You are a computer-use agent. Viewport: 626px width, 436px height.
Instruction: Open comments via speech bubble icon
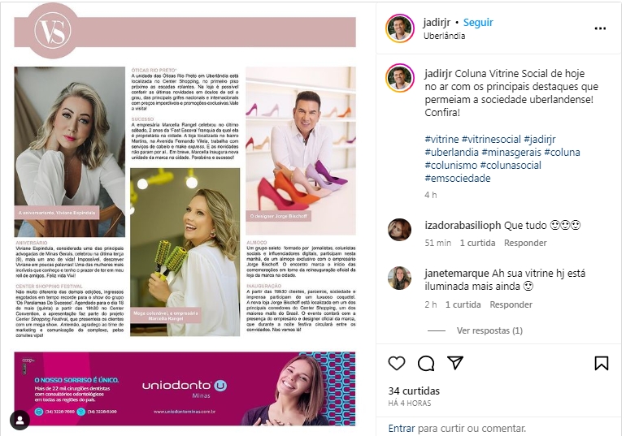coord(426,363)
